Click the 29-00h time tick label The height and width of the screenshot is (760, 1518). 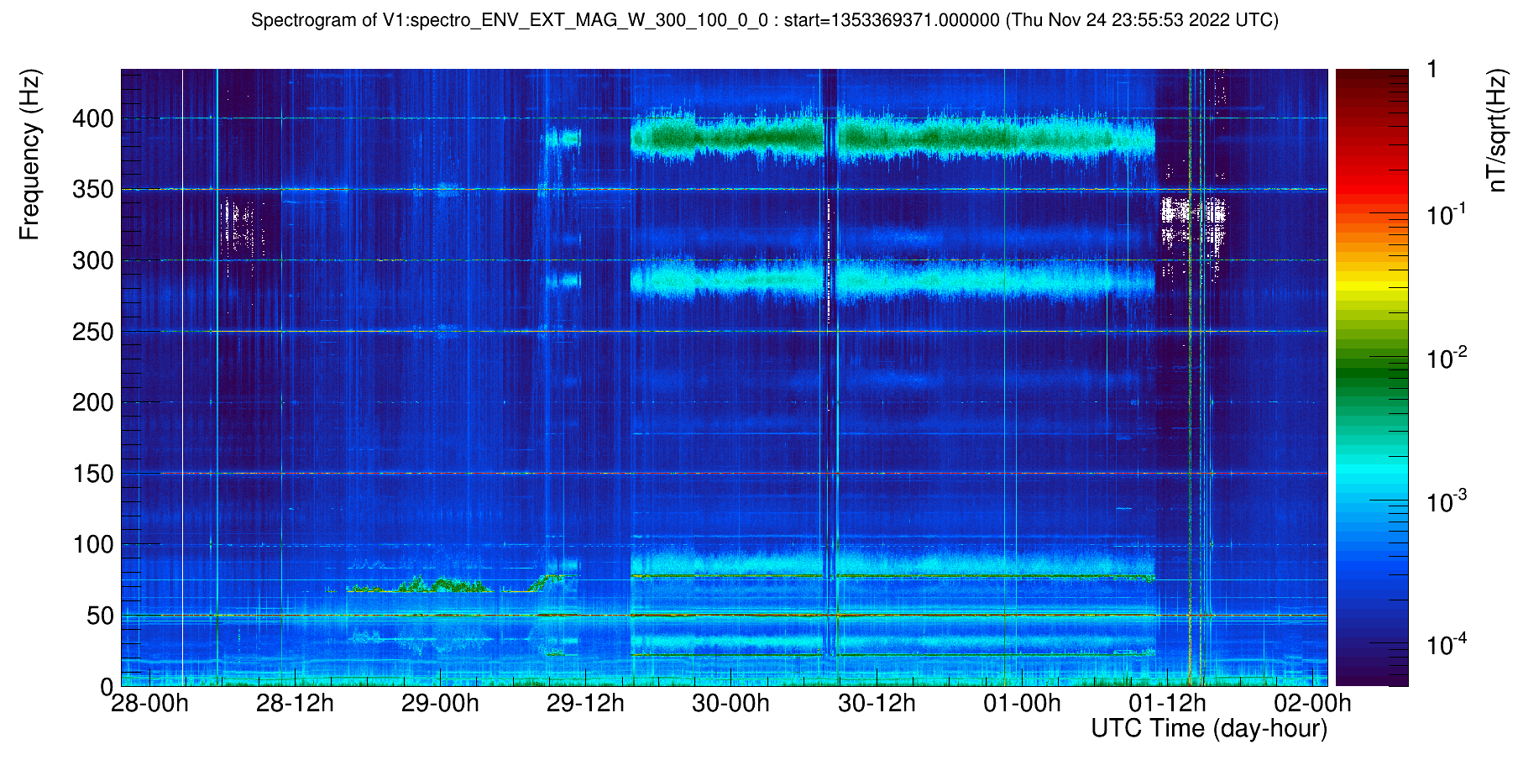coord(440,703)
